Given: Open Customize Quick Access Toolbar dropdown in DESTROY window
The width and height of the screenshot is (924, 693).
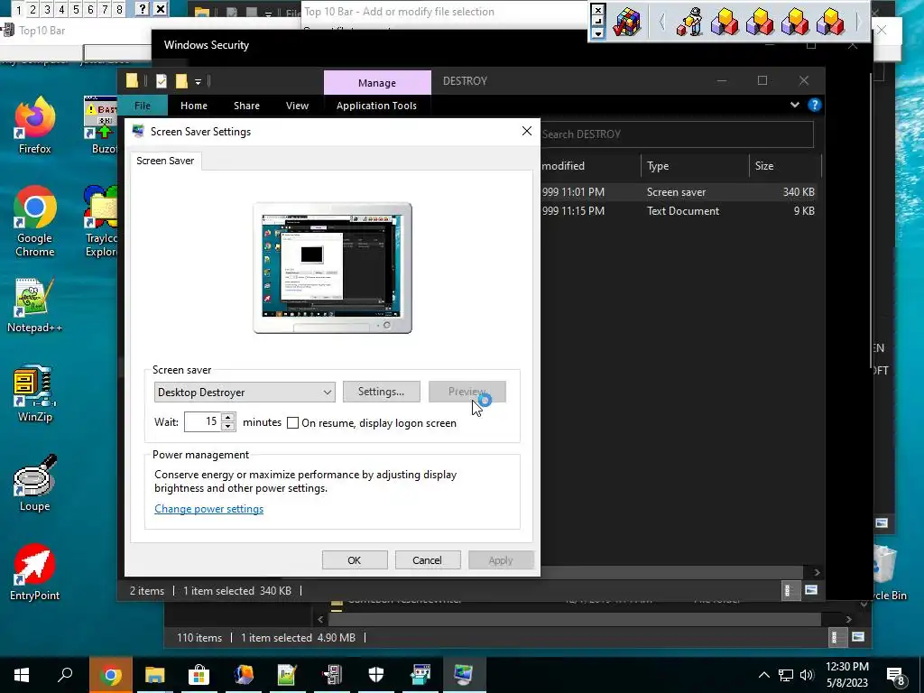Looking at the screenshot, I should (x=199, y=81).
